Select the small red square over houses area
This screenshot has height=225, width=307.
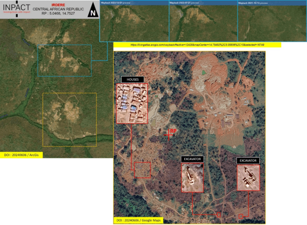(142, 169)
